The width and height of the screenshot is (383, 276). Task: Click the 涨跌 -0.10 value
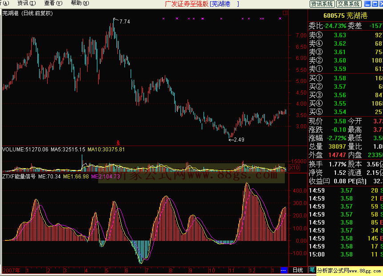coord(339,130)
